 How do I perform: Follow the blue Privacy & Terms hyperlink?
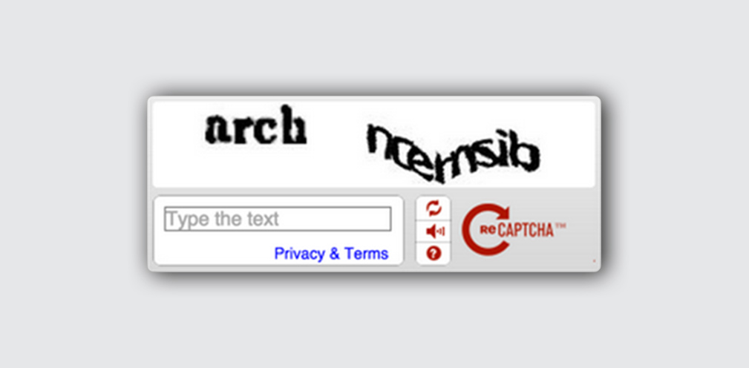331,254
